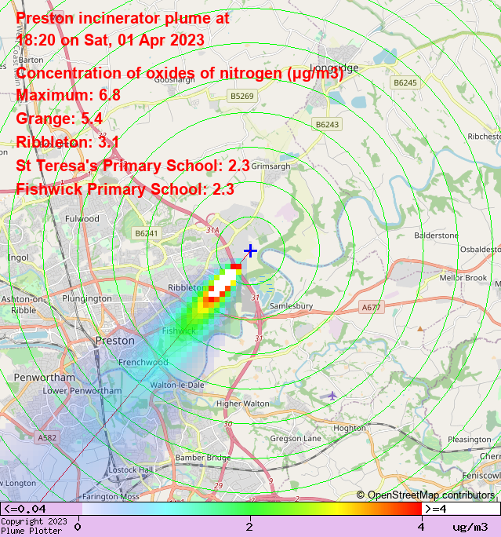The width and height of the screenshot is (501, 537).
Task: Click the Longridge town label
Action: click(334, 68)
